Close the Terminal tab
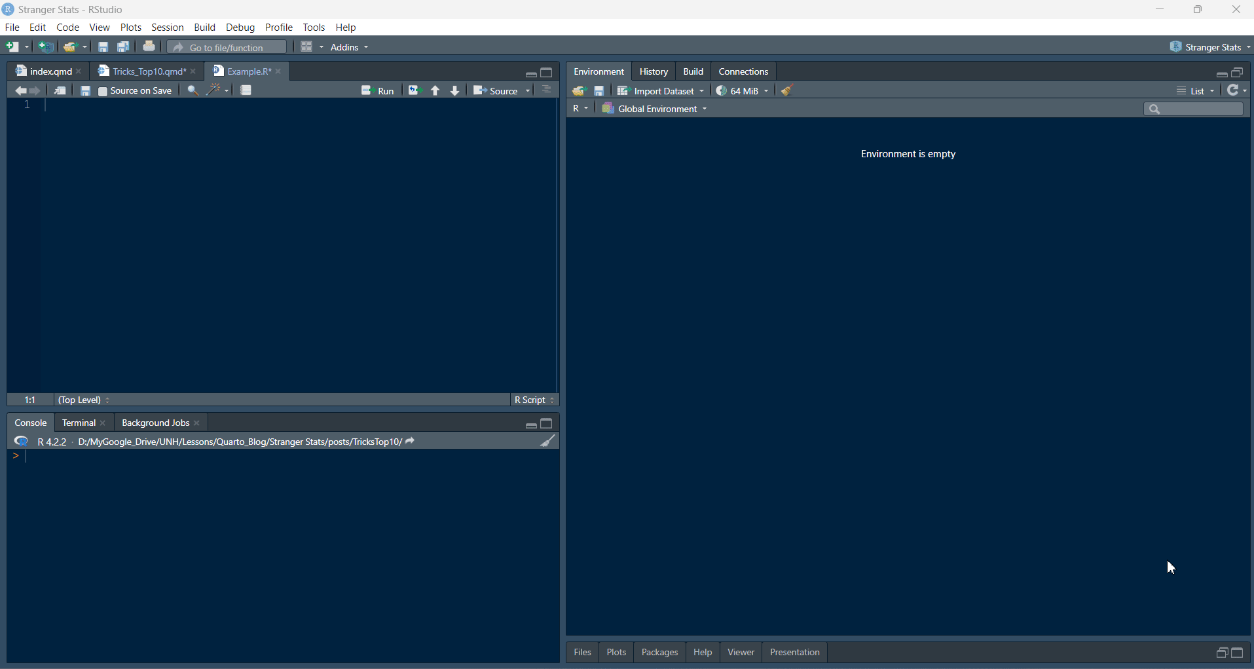 pyautogui.click(x=103, y=423)
